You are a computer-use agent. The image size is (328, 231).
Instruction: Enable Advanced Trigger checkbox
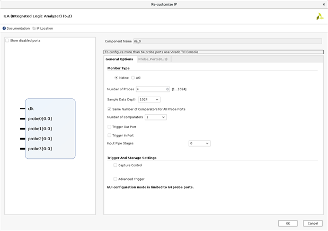click(x=116, y=179)
